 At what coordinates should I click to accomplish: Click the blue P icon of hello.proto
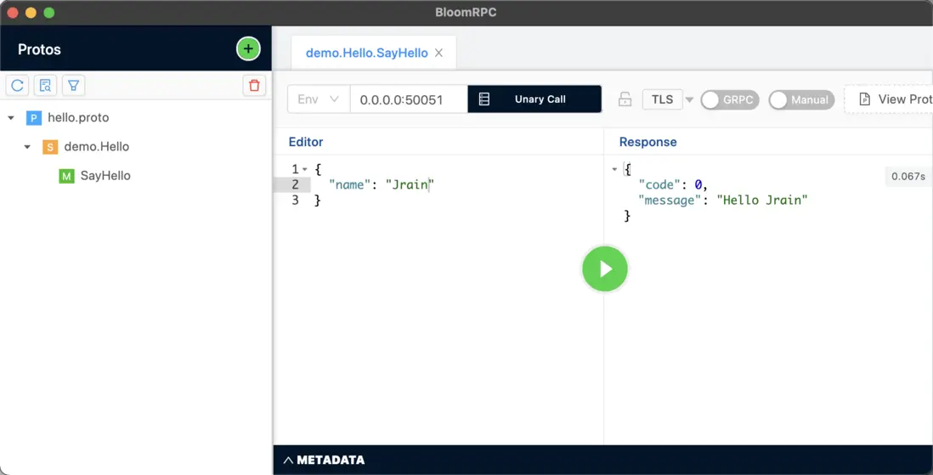point(34,118)
